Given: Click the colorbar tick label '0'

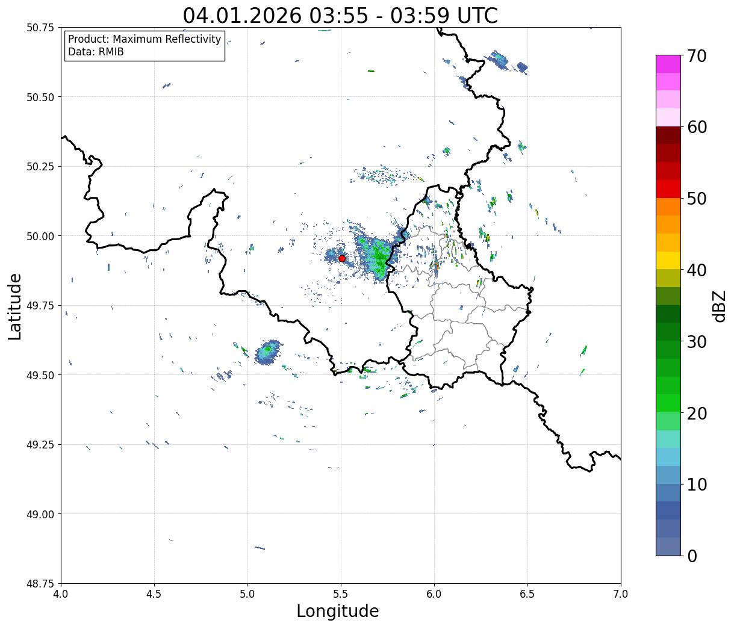Looking at the screenshot, I should coord(692,556).
